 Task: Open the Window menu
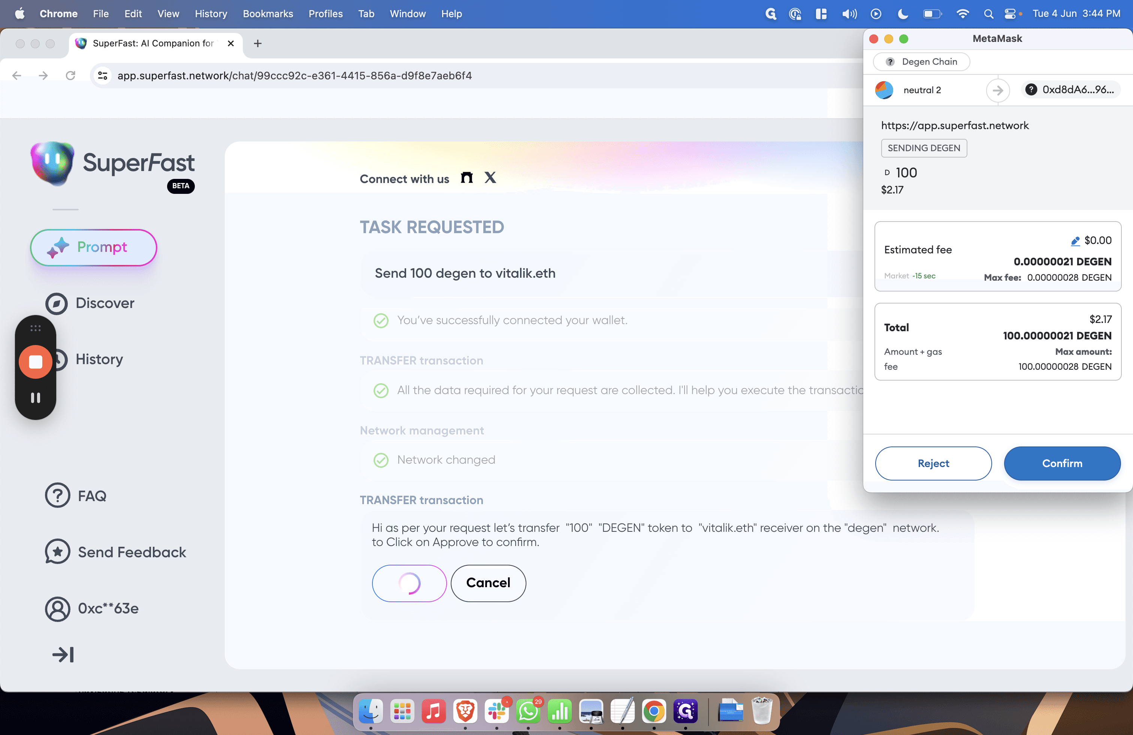[x=408, y=14]
